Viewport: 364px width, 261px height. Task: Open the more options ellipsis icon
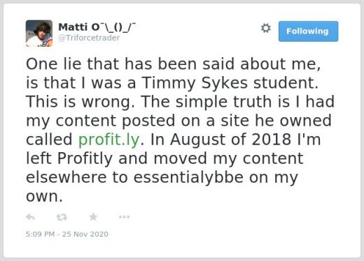click(124, 217)
